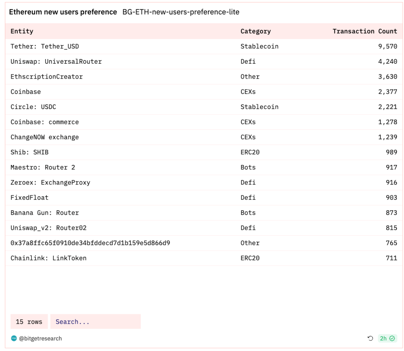The image size is (404, 351).
Task: Click the 9,570 transaction count value
Action: pyautogui.click(x=388, y=47)
